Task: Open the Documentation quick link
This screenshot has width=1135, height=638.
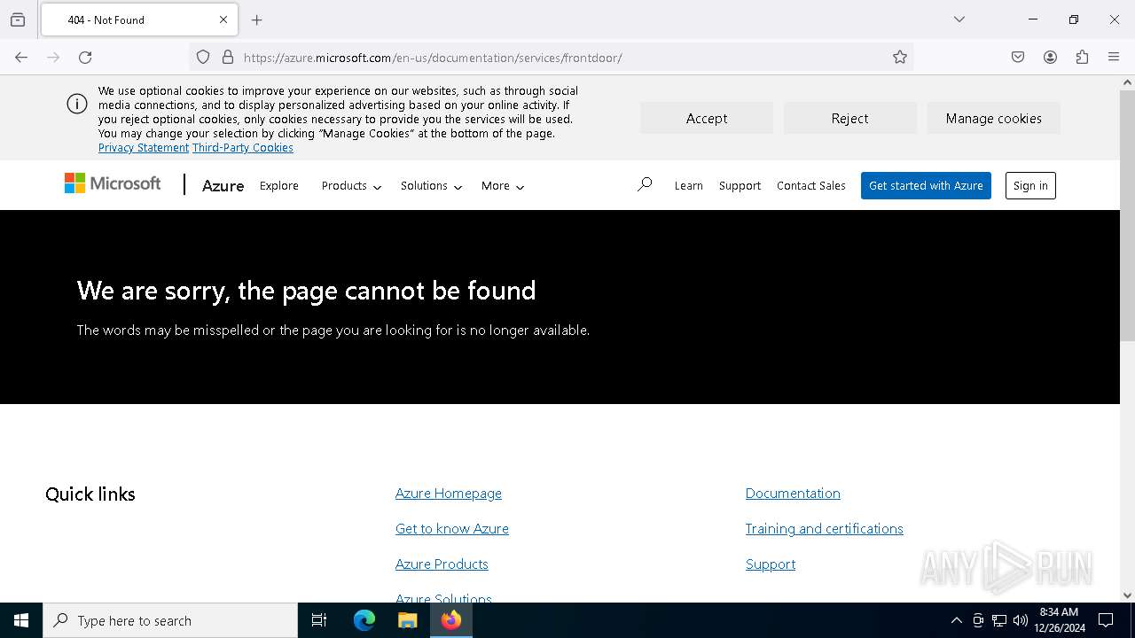Action: [x=793, y=494]
